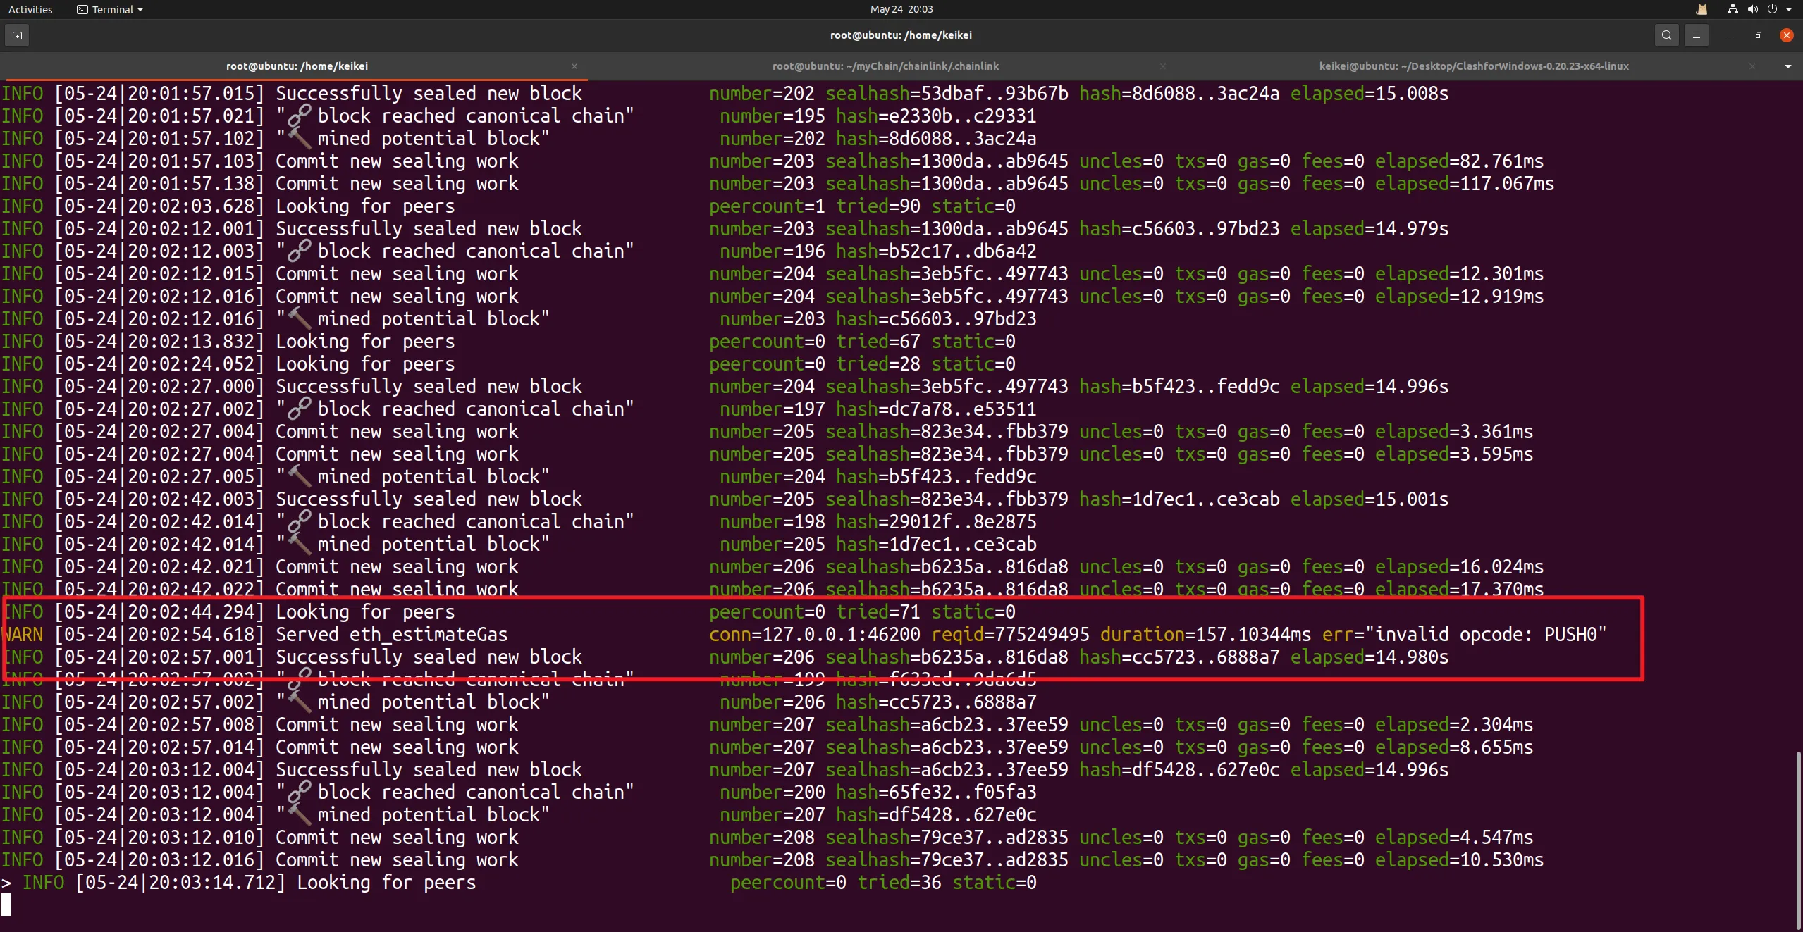Screen dimensions: 1803x932
Task: Close the chainlink terminal tab
Action: coord(1163,66)
